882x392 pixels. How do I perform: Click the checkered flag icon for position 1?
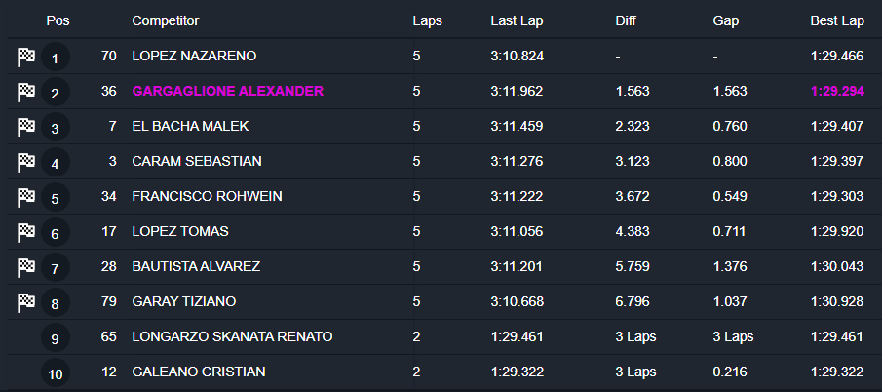click(x=26, y=58)
